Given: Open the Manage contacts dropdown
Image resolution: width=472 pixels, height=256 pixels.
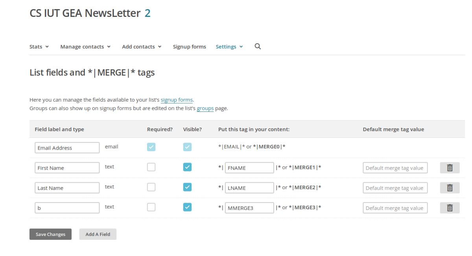Looking at the screenshot, I should coord(85,46).
